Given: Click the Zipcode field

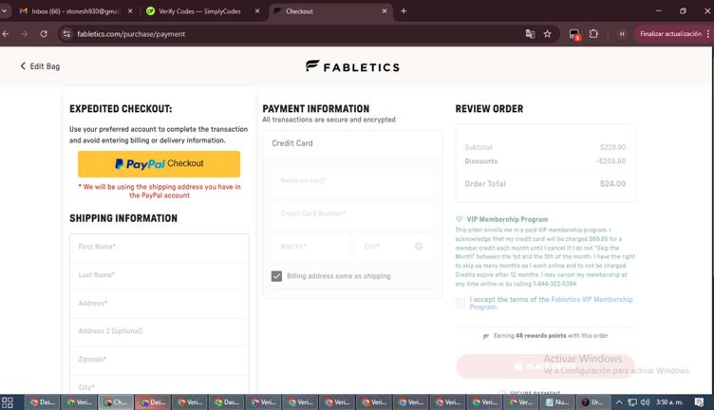Looking at the screenshot, I should (160, 360).
